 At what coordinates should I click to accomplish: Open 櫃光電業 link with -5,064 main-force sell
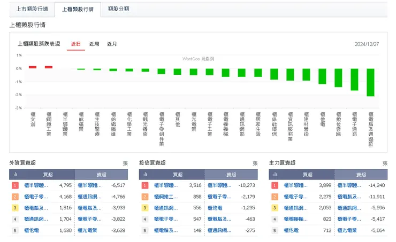point(347,230)
